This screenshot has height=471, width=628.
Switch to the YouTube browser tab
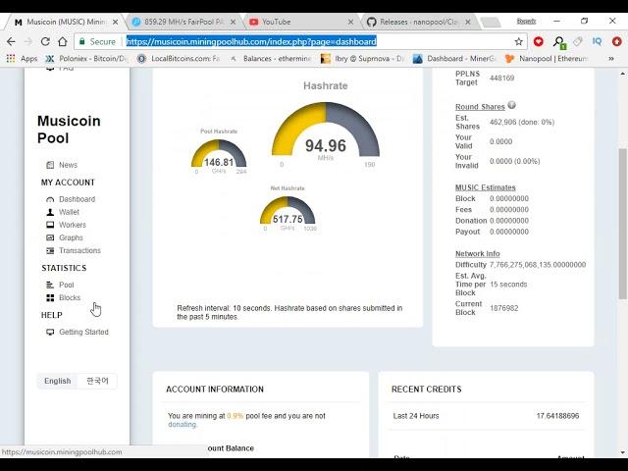pyautogui.click(x=300, y=22)
